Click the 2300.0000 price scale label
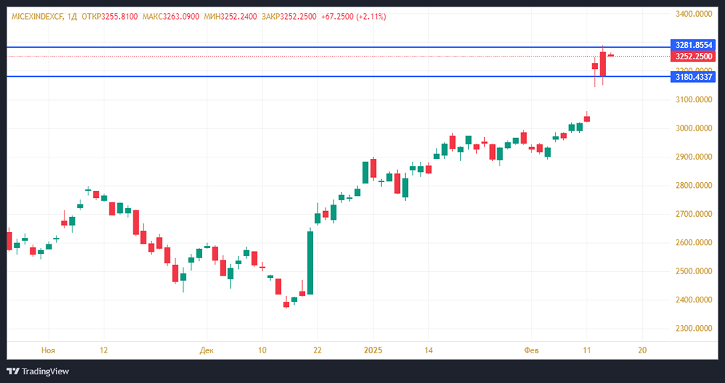The height and width of the screenshot is (383, 725). (694, 329)
